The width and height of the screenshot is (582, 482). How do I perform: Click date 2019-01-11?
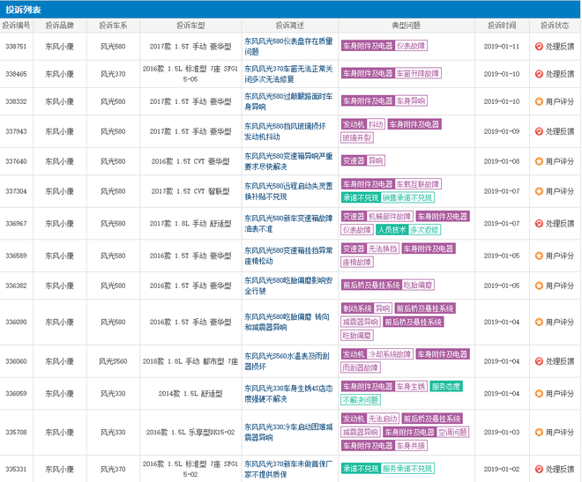pyautogui.click(x=502, y=47)
